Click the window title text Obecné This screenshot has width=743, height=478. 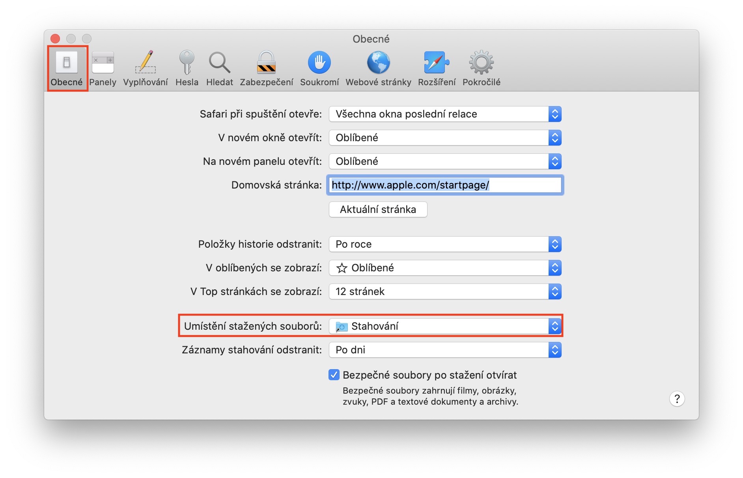[x=371, y=39]
